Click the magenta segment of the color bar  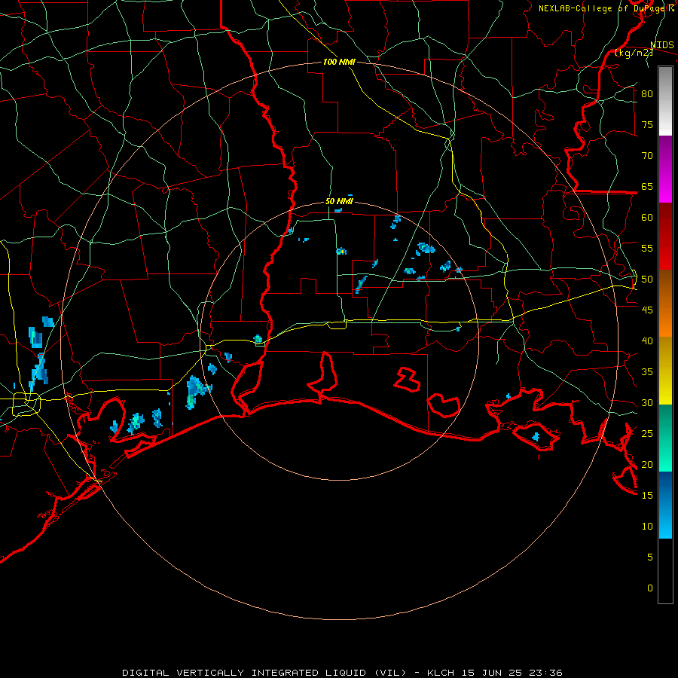click(x=665, y=169)
